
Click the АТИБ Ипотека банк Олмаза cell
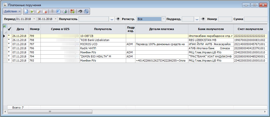point(211,48)
